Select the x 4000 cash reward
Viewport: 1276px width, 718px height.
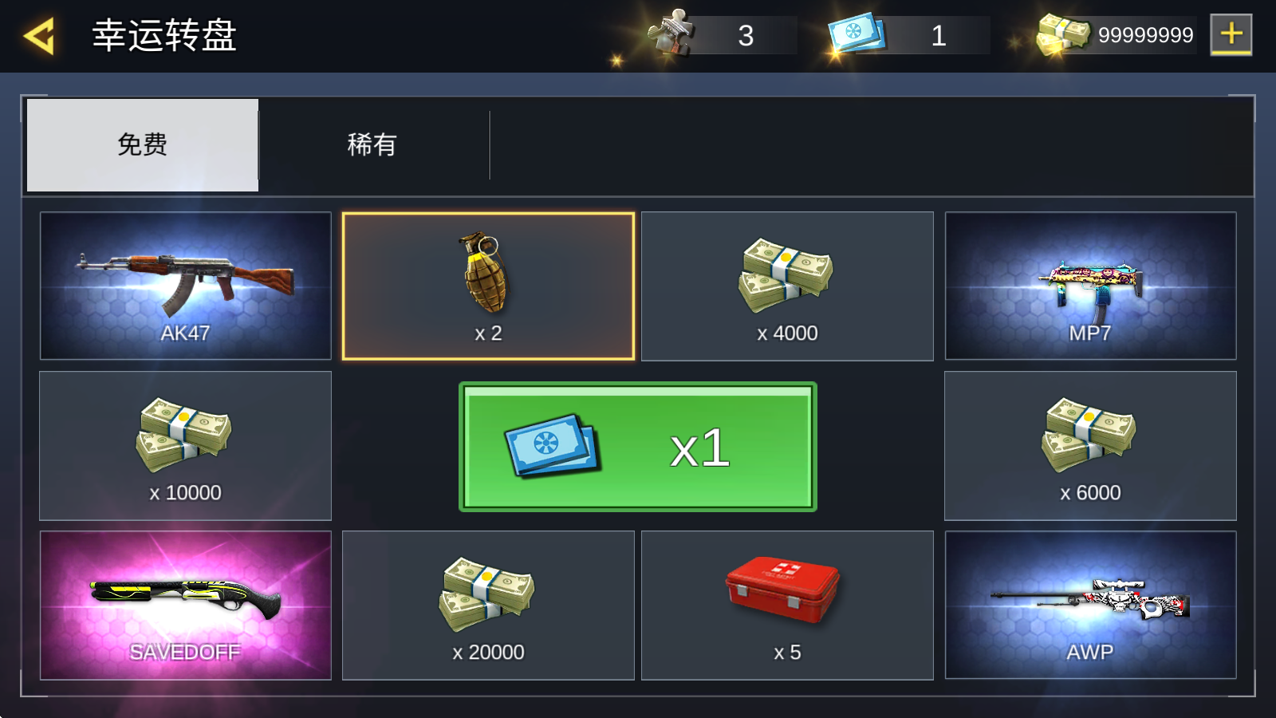coord(787,286)
